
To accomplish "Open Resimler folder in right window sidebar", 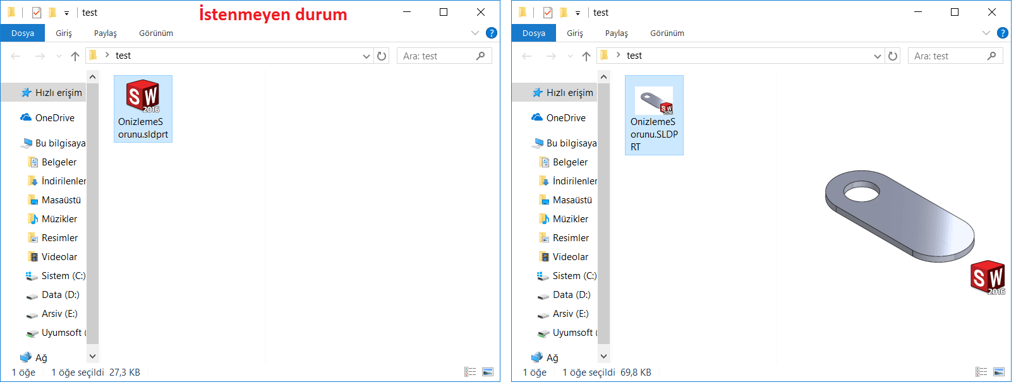I will (x=564, y=238).
